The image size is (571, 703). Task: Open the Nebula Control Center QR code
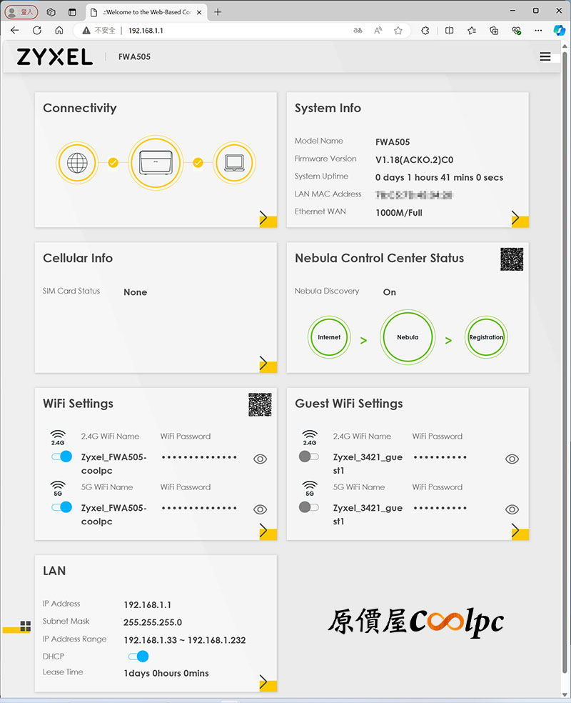[x=512, y=259]
